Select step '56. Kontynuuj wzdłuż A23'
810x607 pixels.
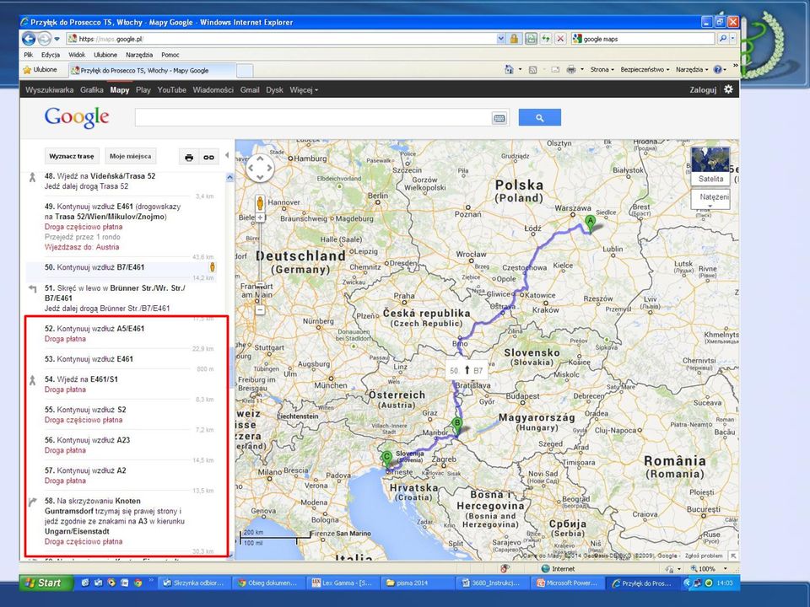pyautogui.click(x=87, y=440)
